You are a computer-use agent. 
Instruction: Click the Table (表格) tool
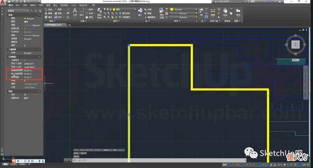[x=90, y=17]
